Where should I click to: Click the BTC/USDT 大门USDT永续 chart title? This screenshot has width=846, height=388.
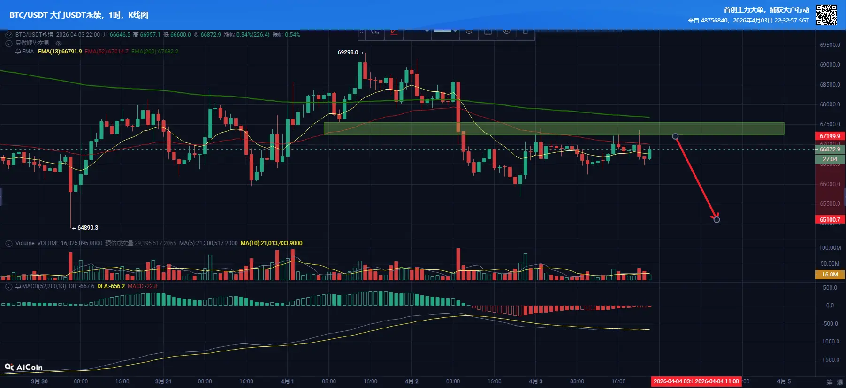coord(79,15)
